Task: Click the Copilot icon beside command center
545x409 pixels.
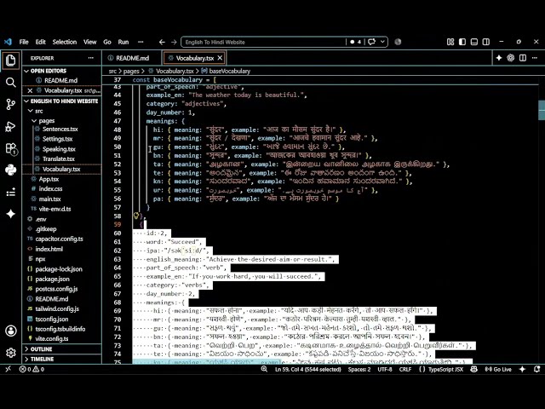Action: click(398, 42)
